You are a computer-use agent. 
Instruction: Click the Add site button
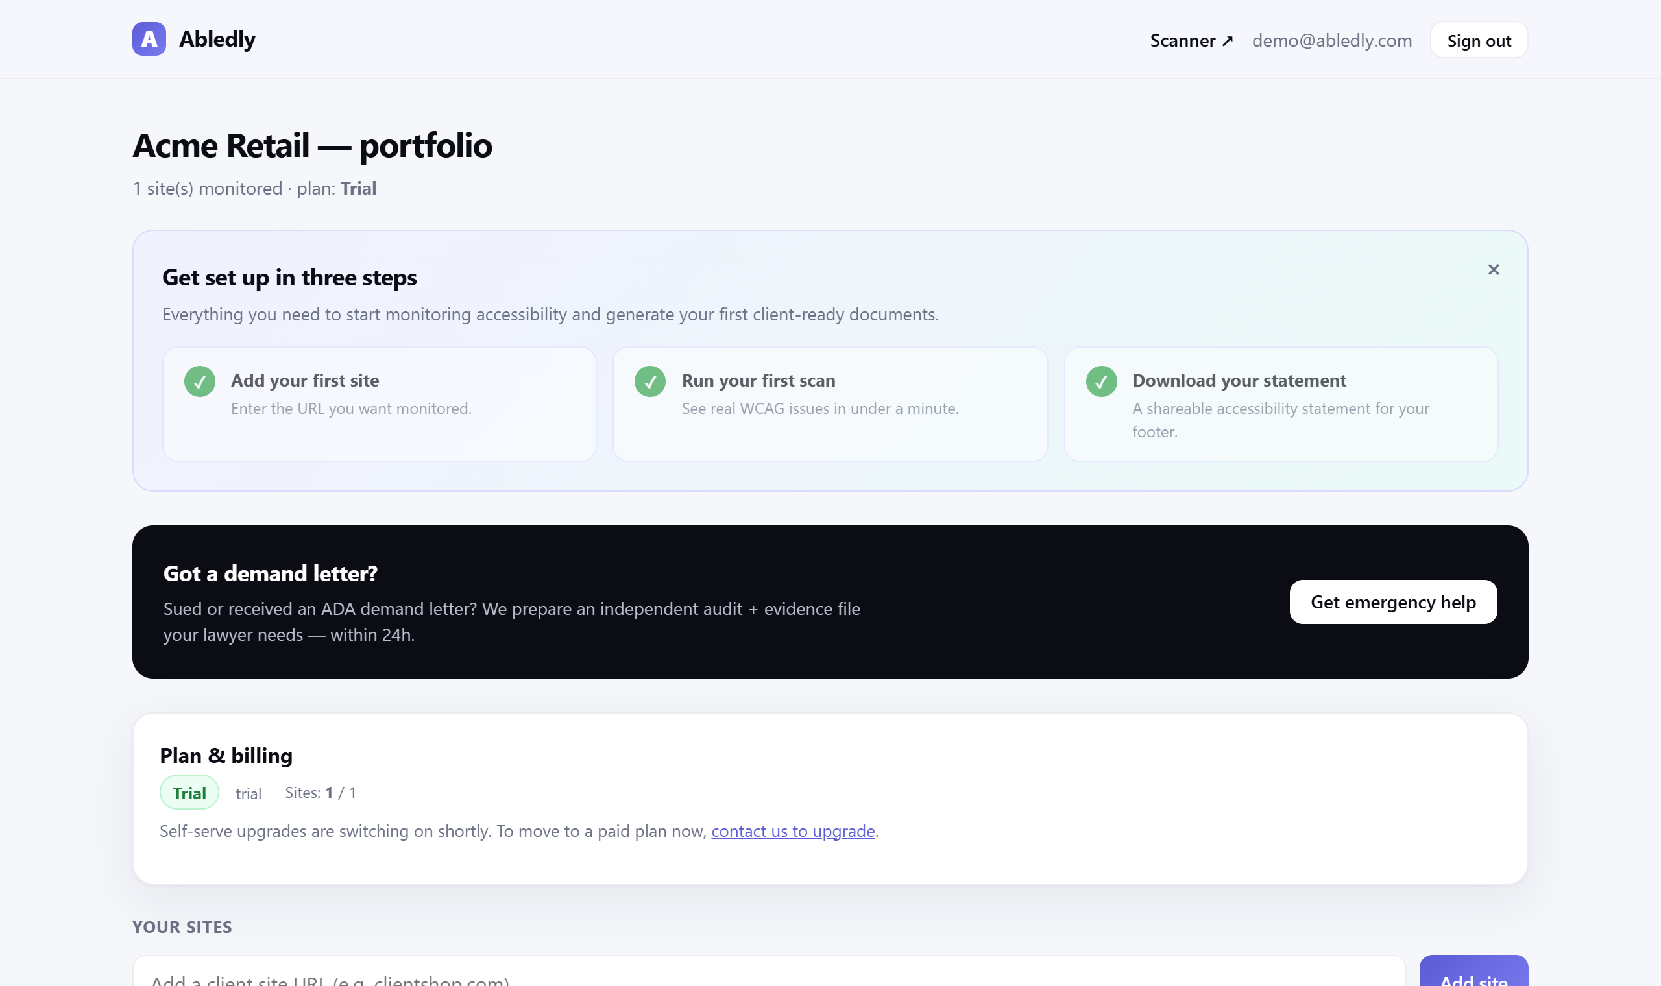(1473, 971)
